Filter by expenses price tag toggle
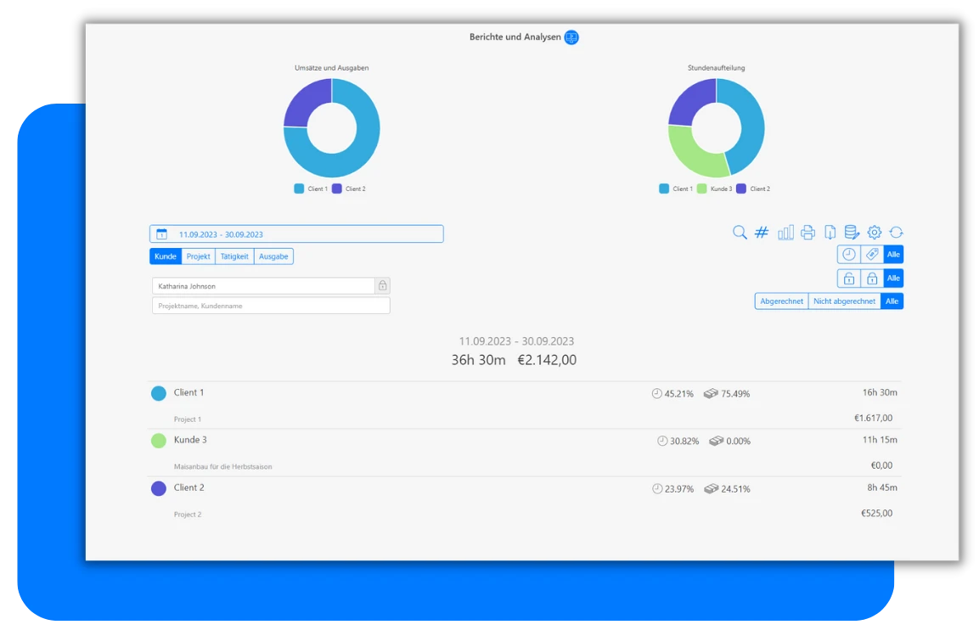This screenshot has height=636, width=979. tap(871, 255)
